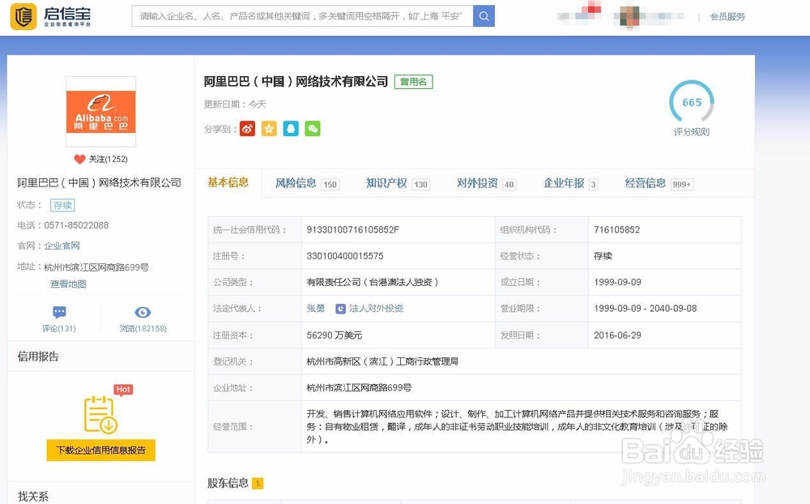Click the 股东信息 section heading
Image resolution: width=810 pixels, height=504 pixels.
tap(228, 483)
